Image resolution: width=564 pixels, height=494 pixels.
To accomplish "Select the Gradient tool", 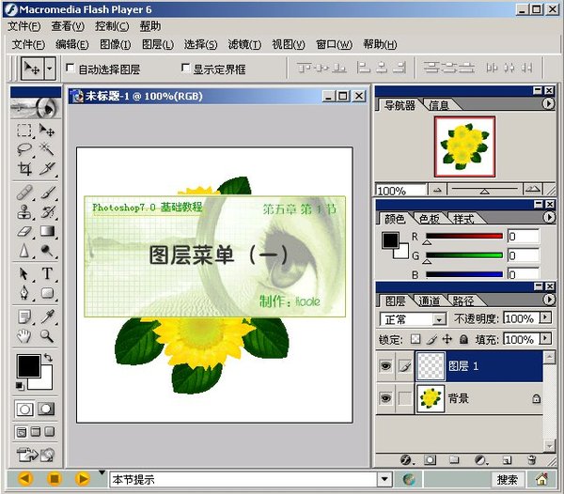I will [47, 231].
